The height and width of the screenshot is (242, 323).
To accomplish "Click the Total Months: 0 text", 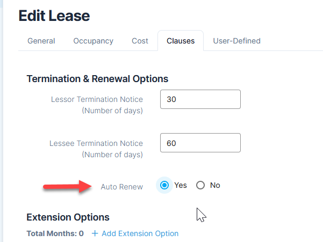I will click(x=55, y=233).
